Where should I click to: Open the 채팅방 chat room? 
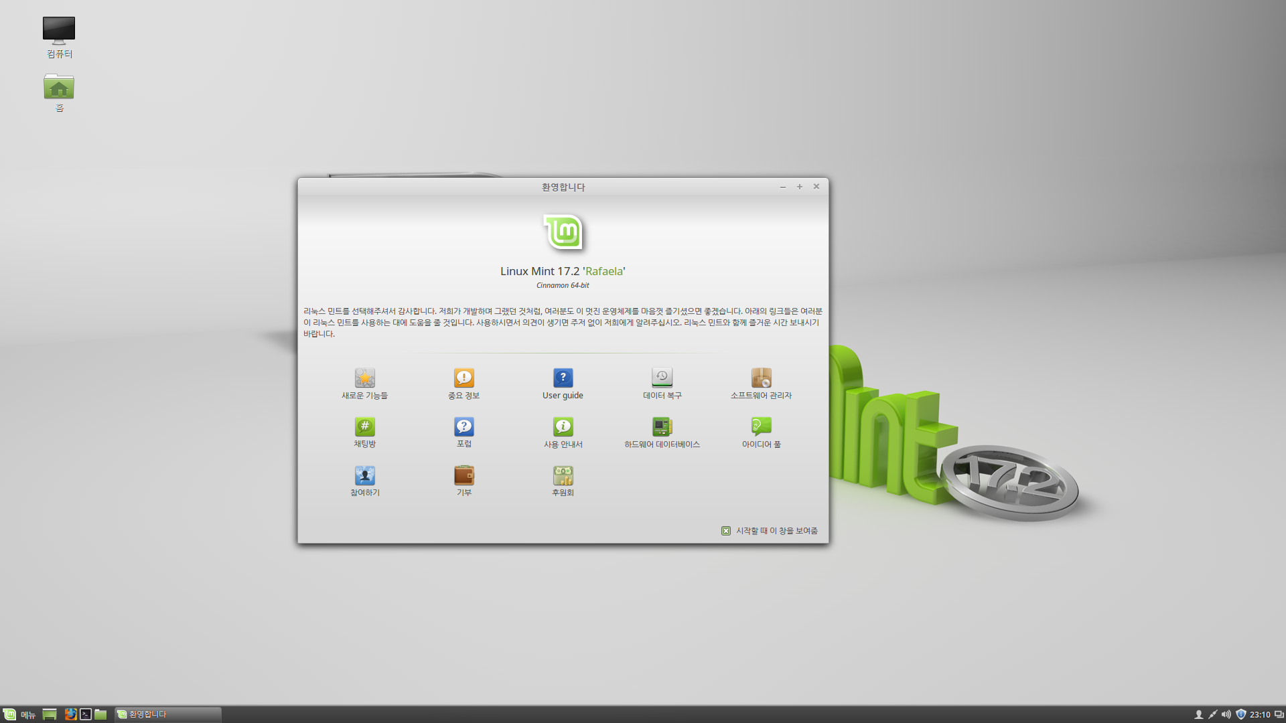point(364,433)
